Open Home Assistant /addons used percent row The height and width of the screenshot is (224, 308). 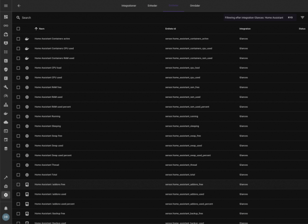54,204
